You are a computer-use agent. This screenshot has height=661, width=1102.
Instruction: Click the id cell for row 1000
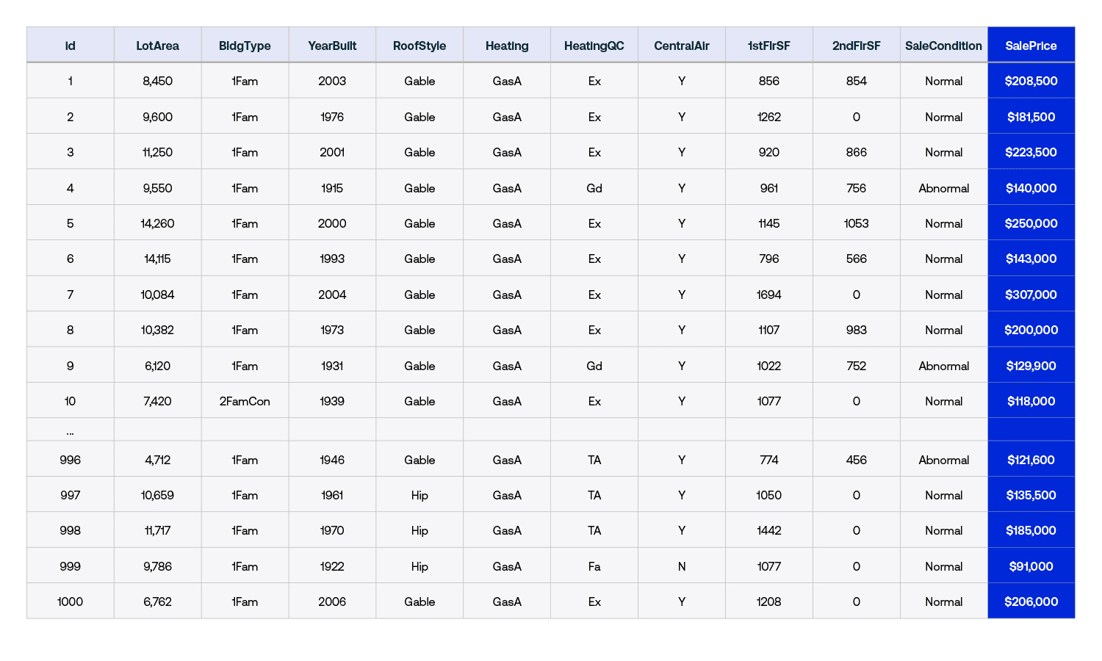(70, 602)
